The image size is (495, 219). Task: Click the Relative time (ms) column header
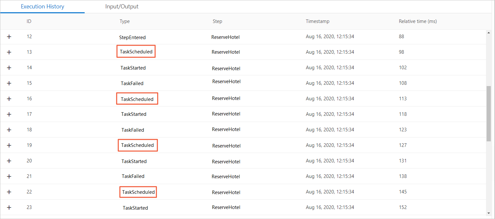click(x=417, y=21)
